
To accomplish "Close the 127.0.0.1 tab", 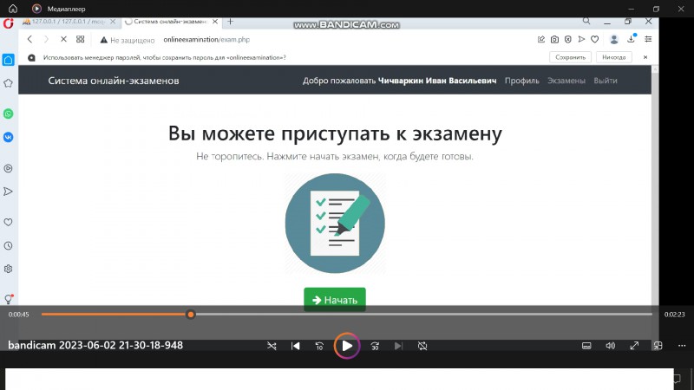I will pyautogui.click(x=113, y=21).
